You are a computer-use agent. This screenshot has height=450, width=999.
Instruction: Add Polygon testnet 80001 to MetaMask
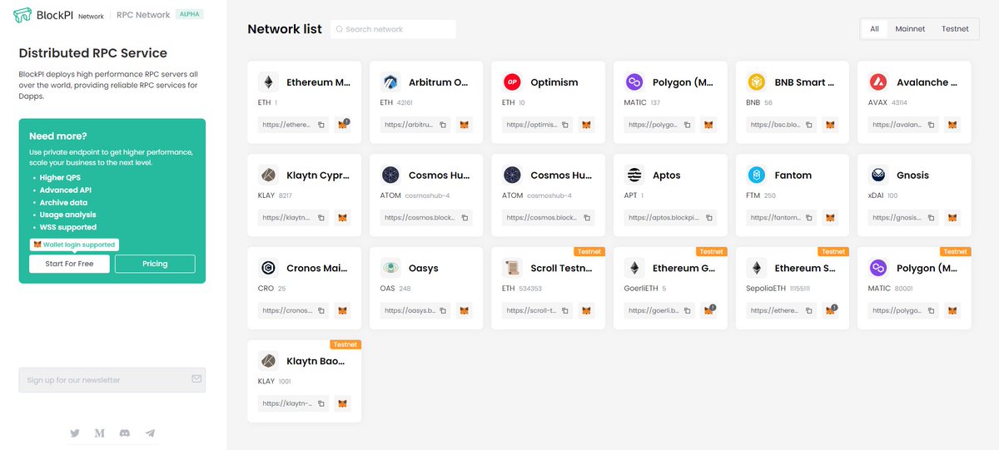(952, 310)
